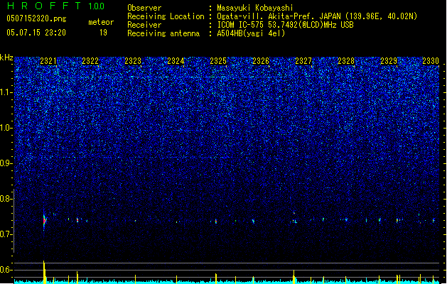Screen dimensions: 447x284
Task: Click the 2322 time marker
Action: (90, 61)
